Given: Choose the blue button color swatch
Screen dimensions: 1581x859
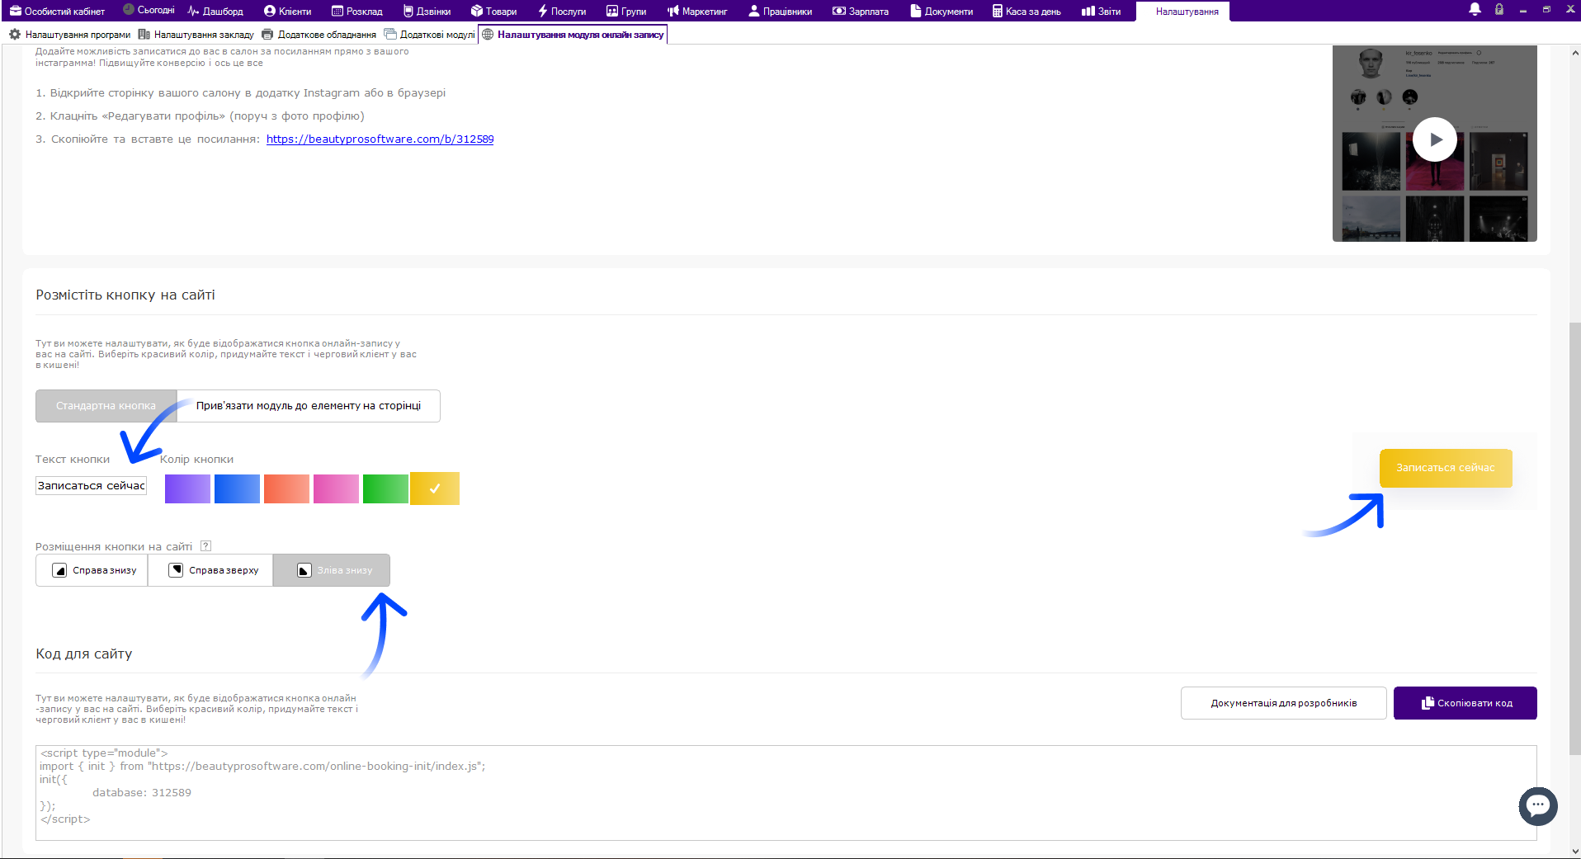Looking at the screenshot, I should click(237, 488).
